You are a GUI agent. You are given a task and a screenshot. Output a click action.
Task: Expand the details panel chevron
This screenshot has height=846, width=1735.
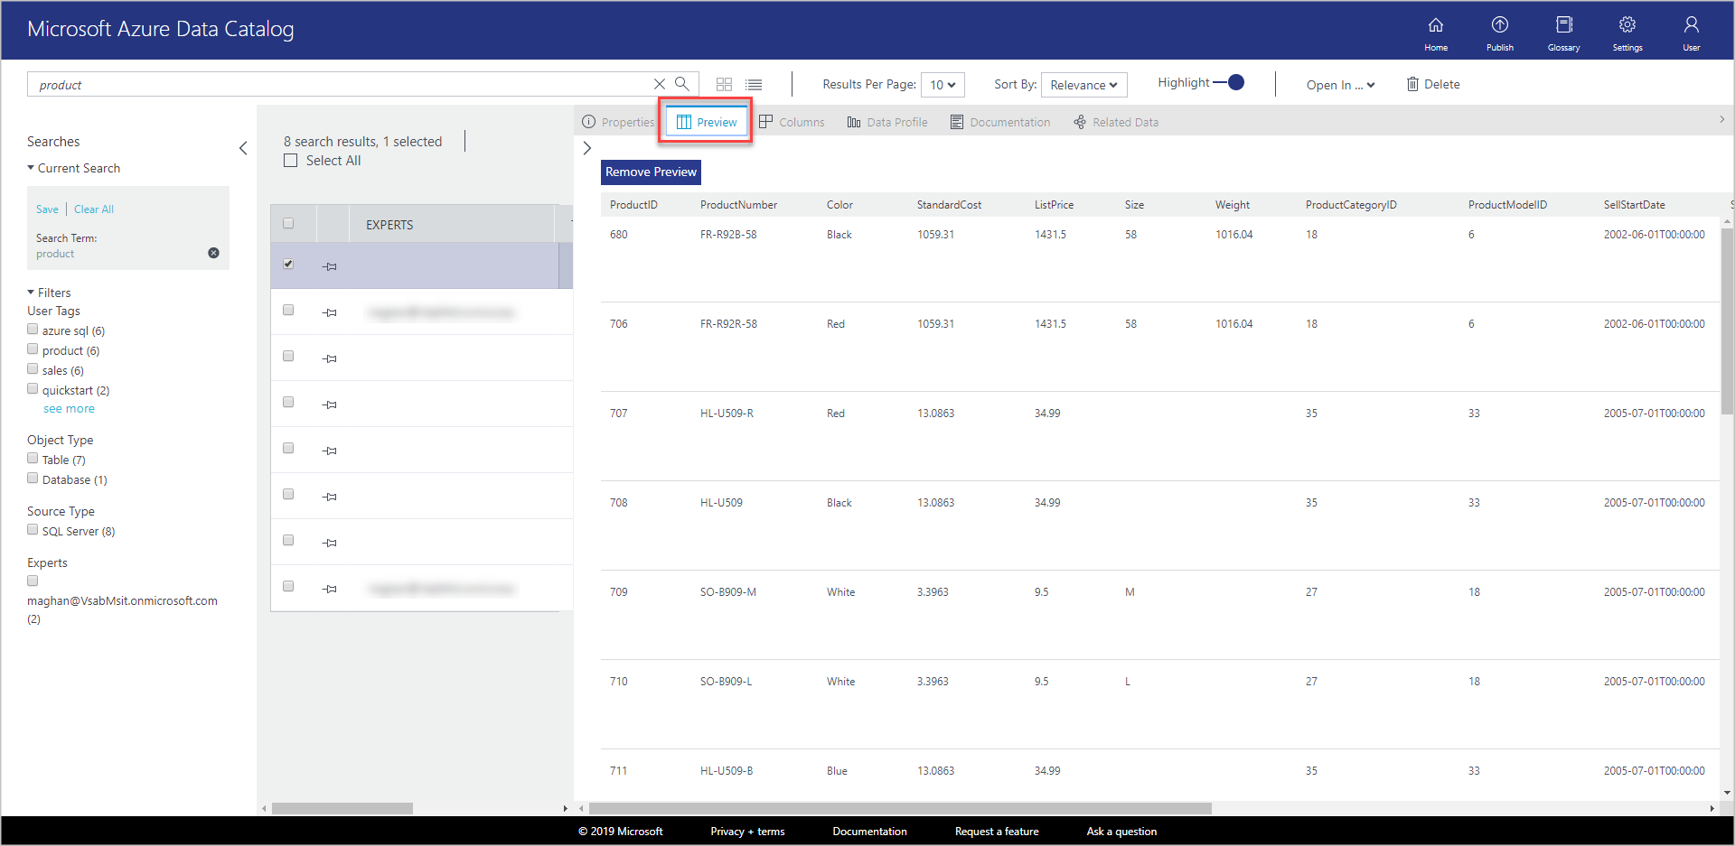(586, 148)
